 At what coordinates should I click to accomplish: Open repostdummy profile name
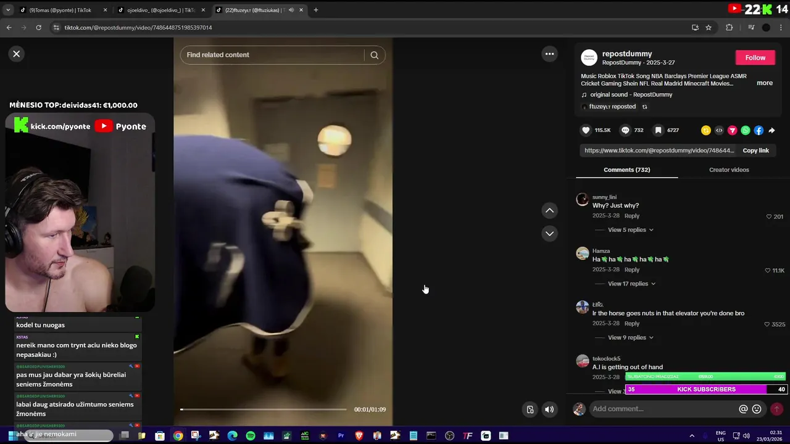[x=627, y=54]
